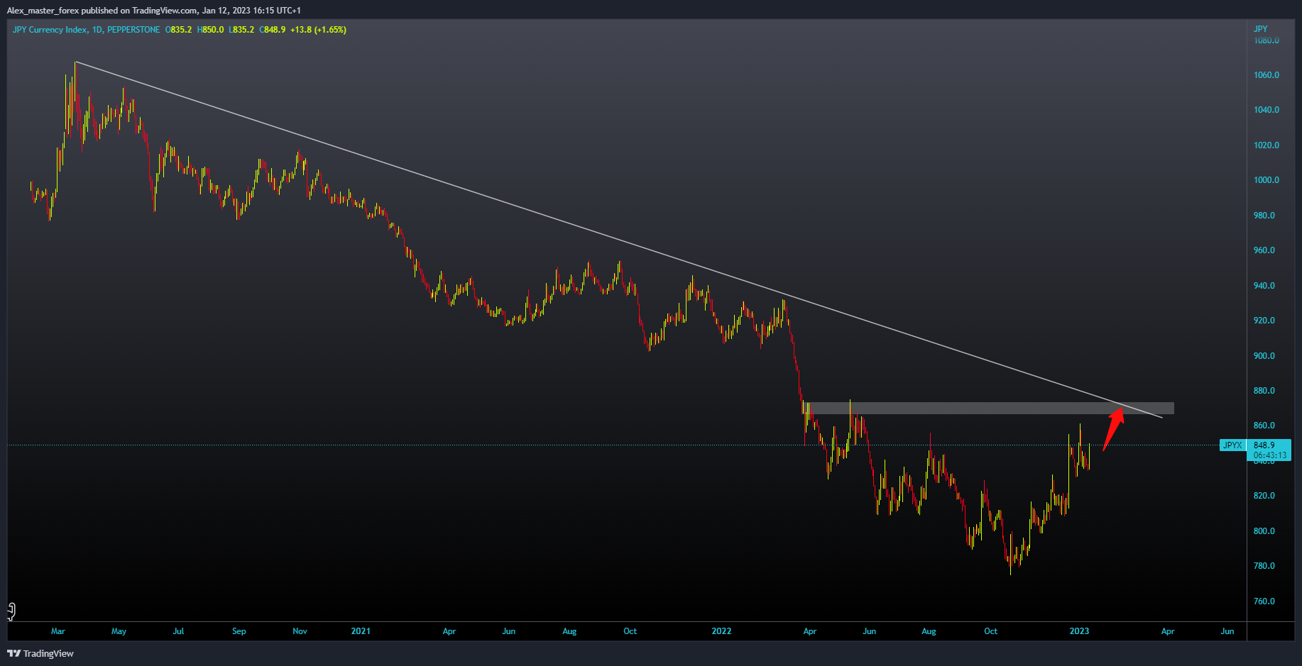Click the 2021 label on time axis

[361, 631]
